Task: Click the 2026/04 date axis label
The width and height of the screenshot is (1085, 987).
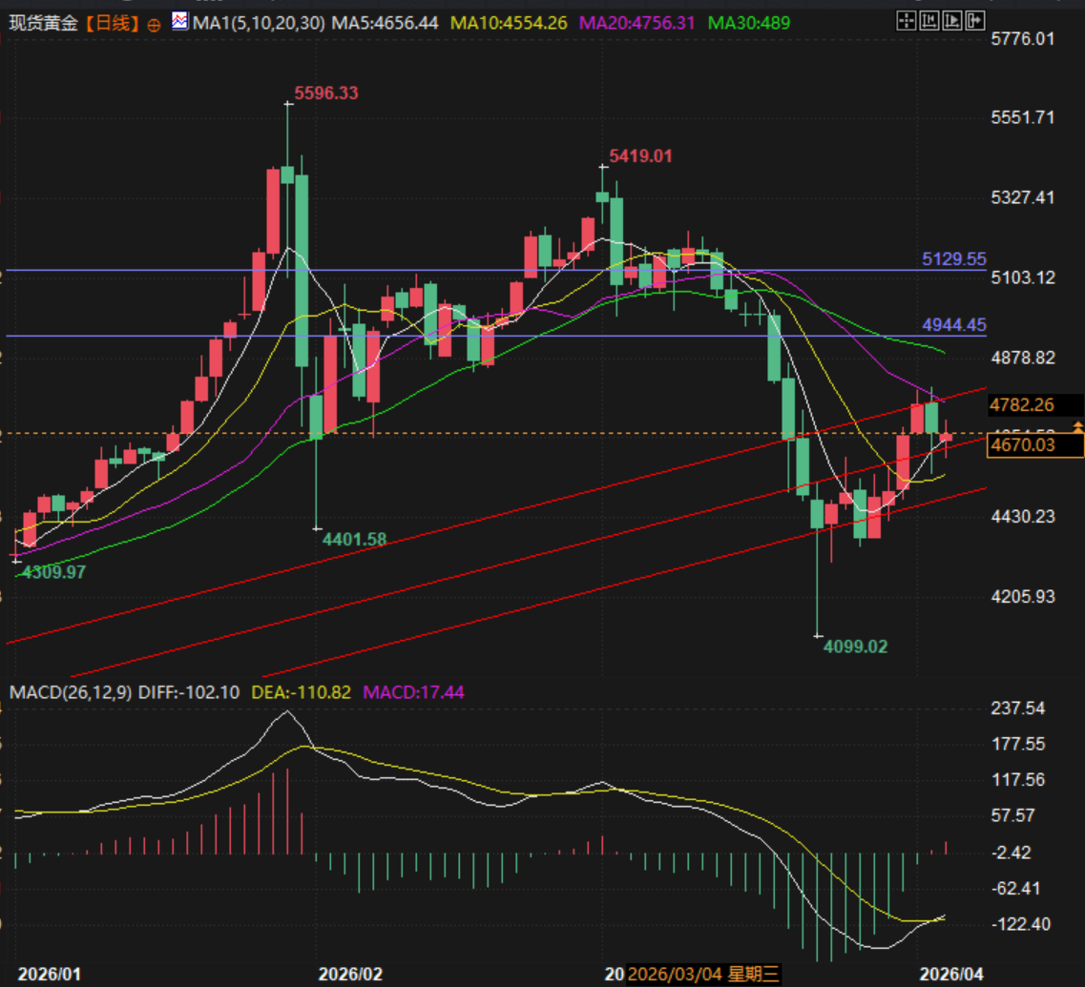Action: pyautogui.click(x=950, y=974)
